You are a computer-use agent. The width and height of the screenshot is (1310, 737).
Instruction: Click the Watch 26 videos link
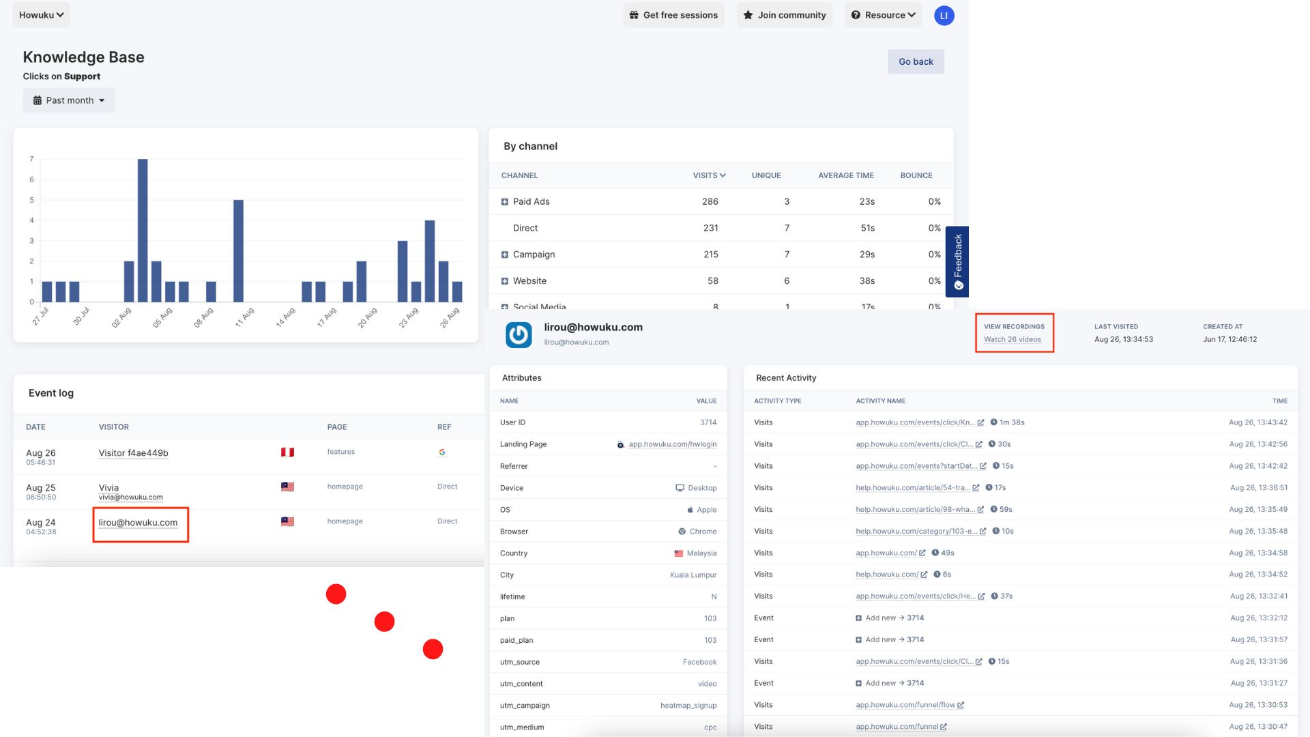click(1012, 339)
